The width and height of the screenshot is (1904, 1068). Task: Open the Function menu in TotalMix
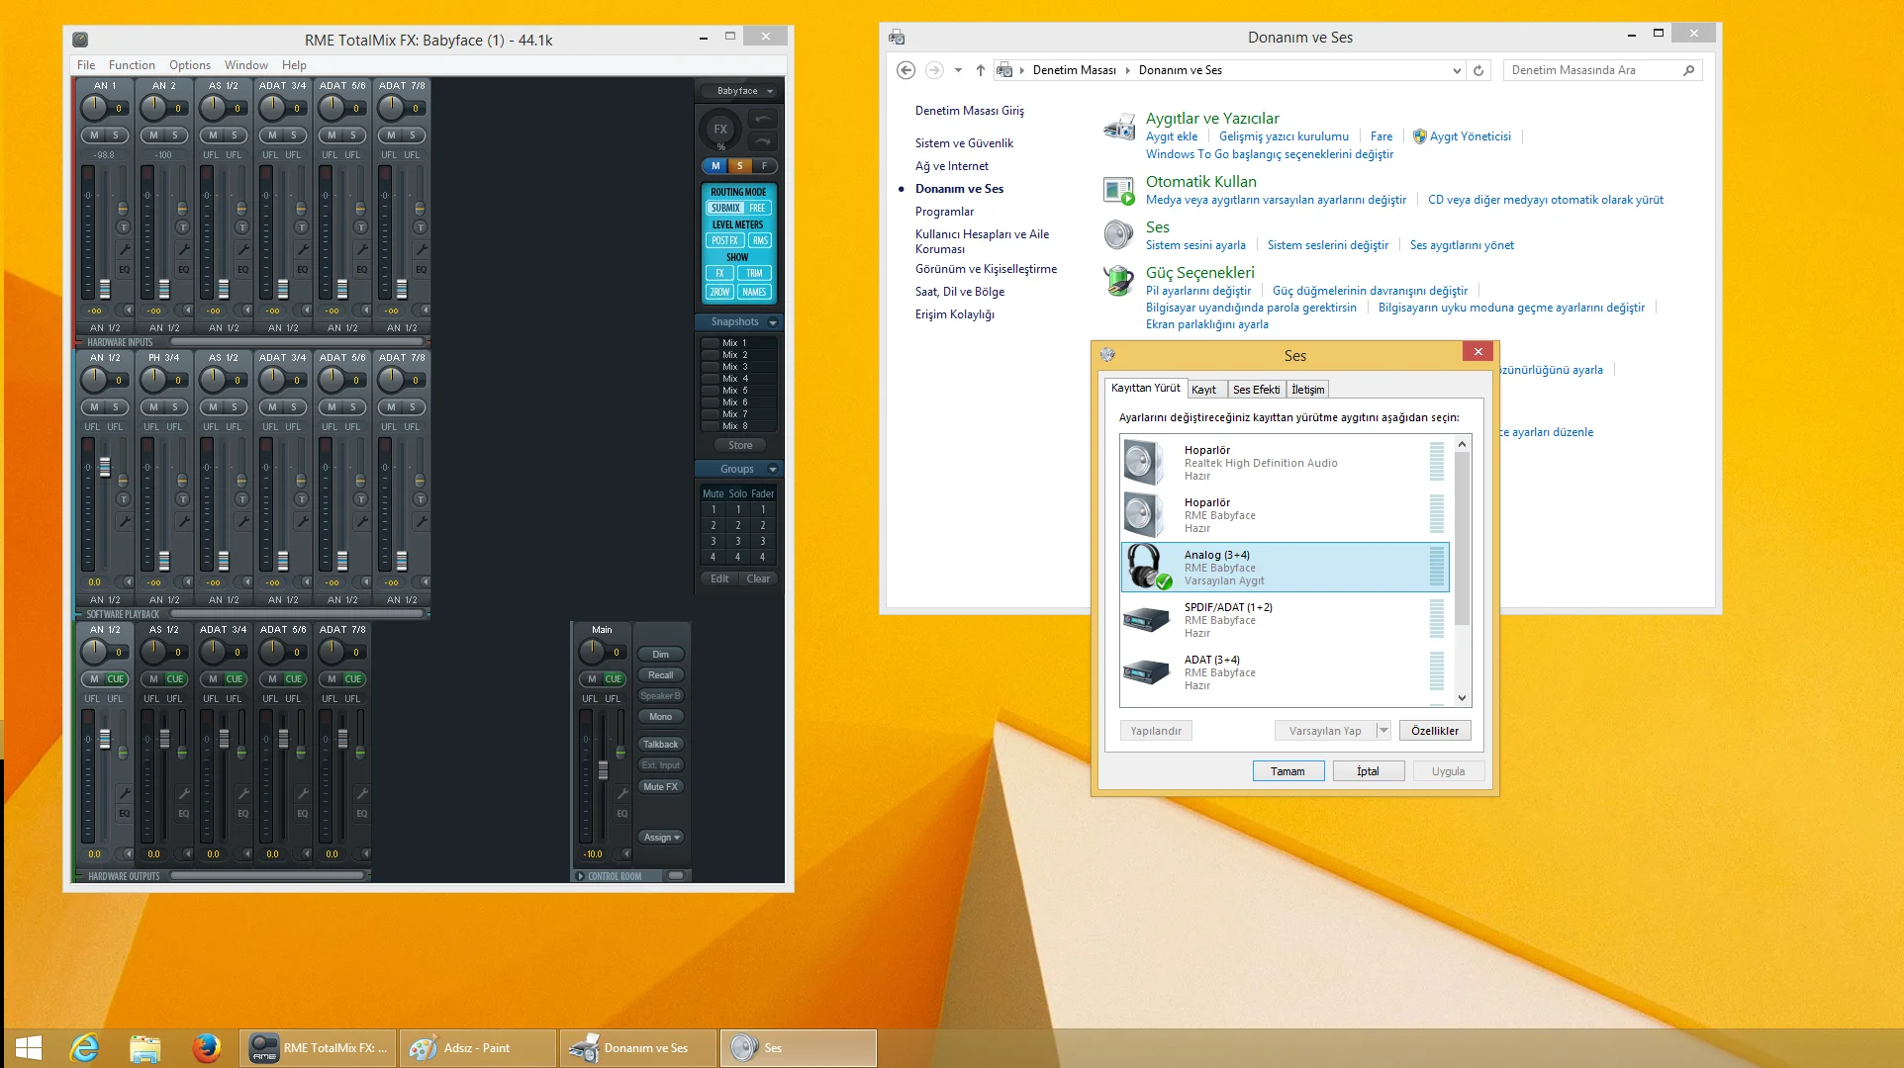pos(132,65)
